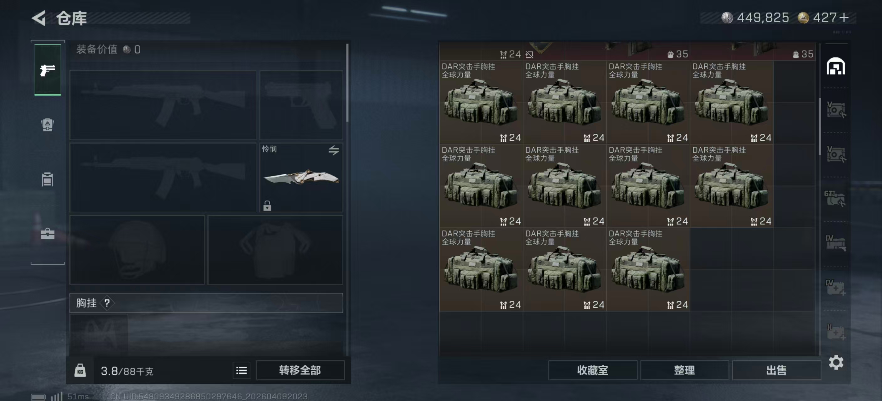882x401 pixels.
Task: Click the warehouse inventory scrollbar
Action: (x=820, y=126)
